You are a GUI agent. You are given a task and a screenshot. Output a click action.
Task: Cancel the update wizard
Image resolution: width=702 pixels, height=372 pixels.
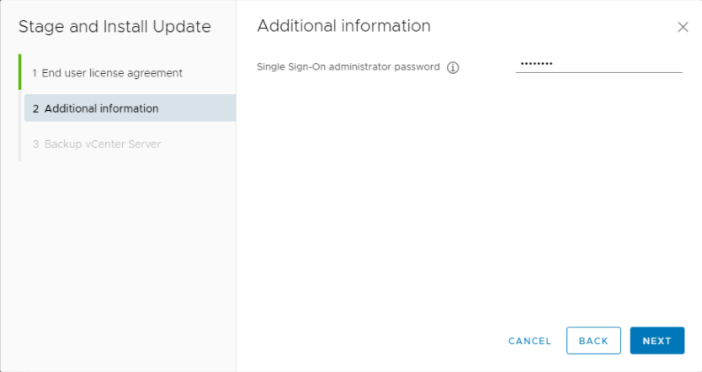(529, 341)
